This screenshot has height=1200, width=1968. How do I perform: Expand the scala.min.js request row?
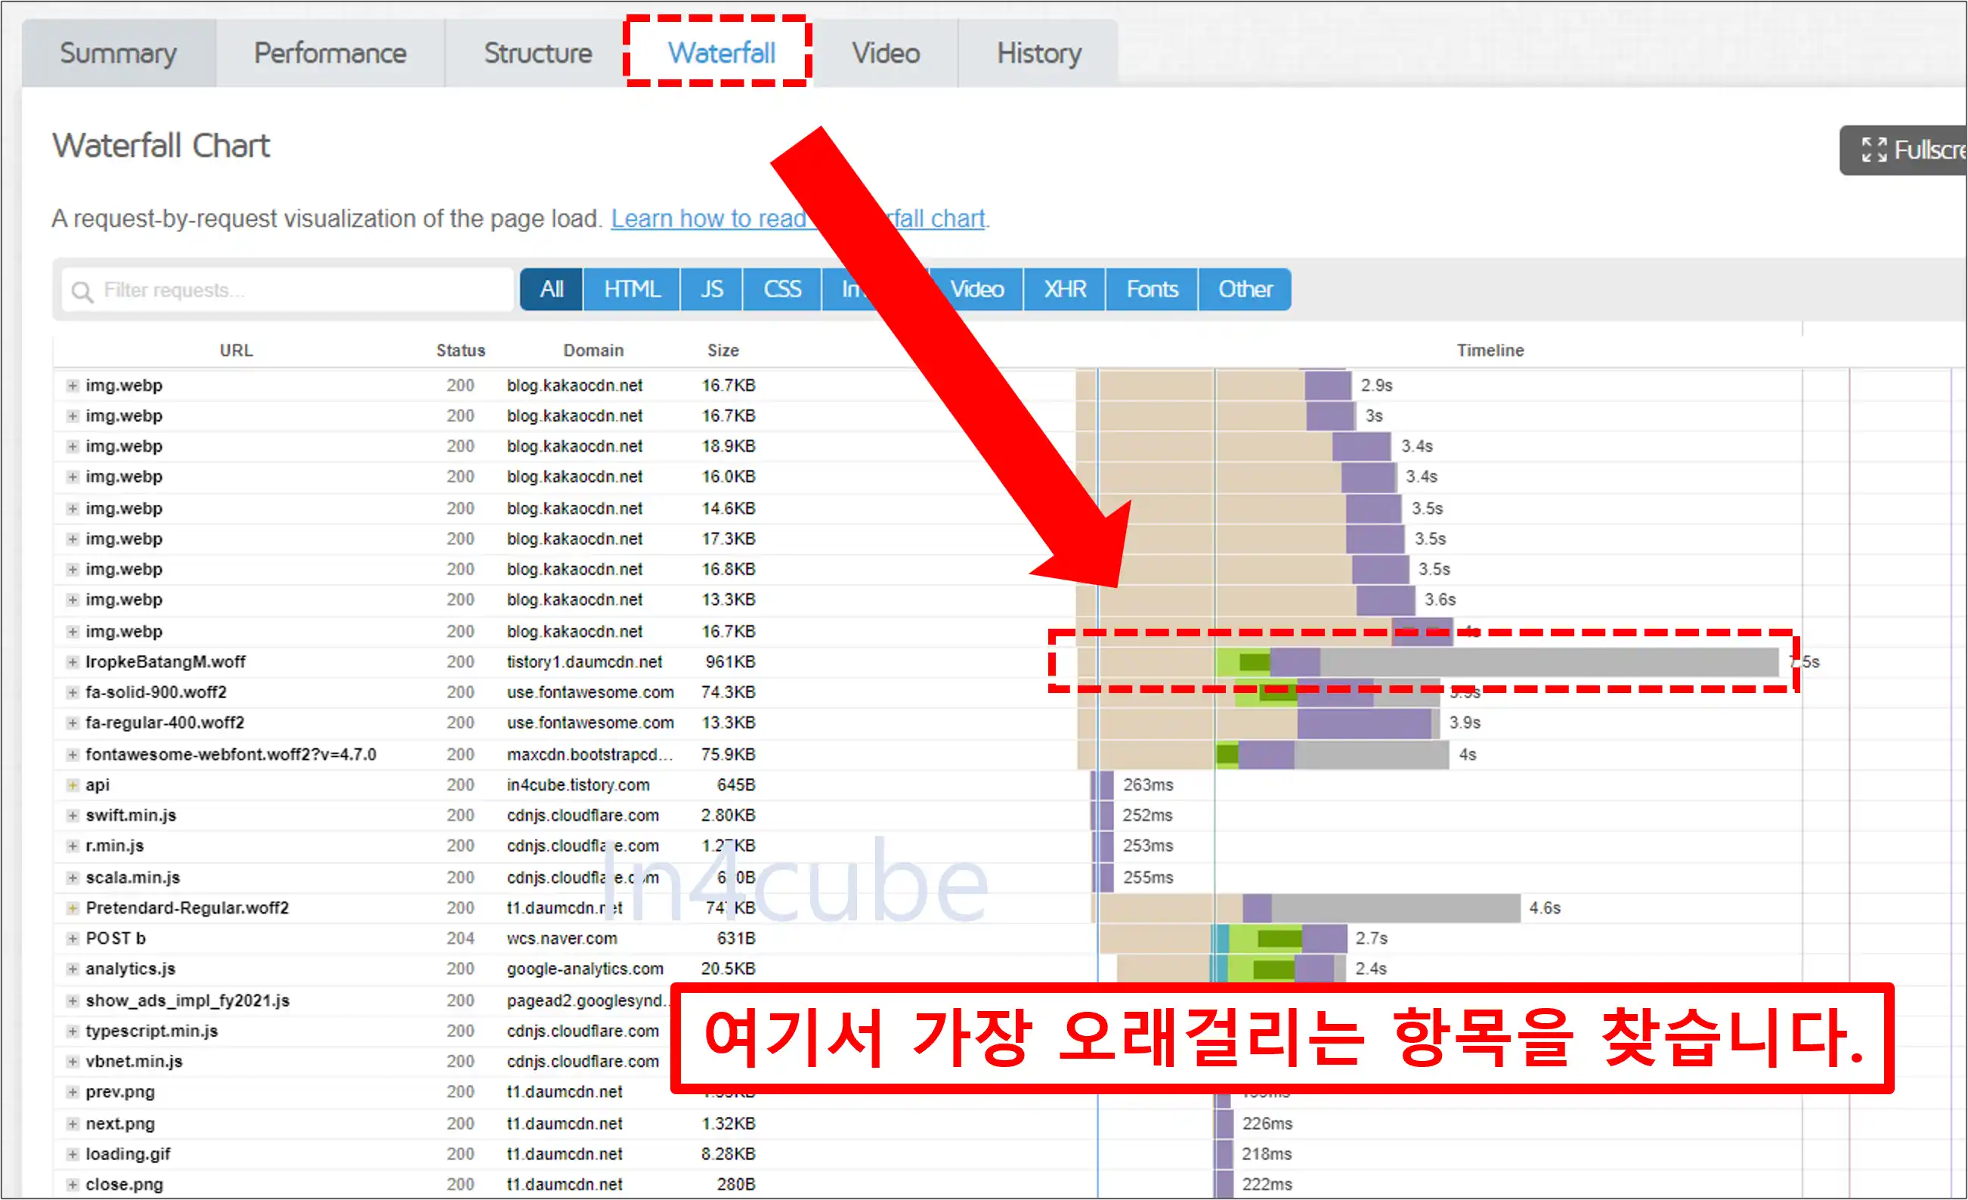[73, 877]
